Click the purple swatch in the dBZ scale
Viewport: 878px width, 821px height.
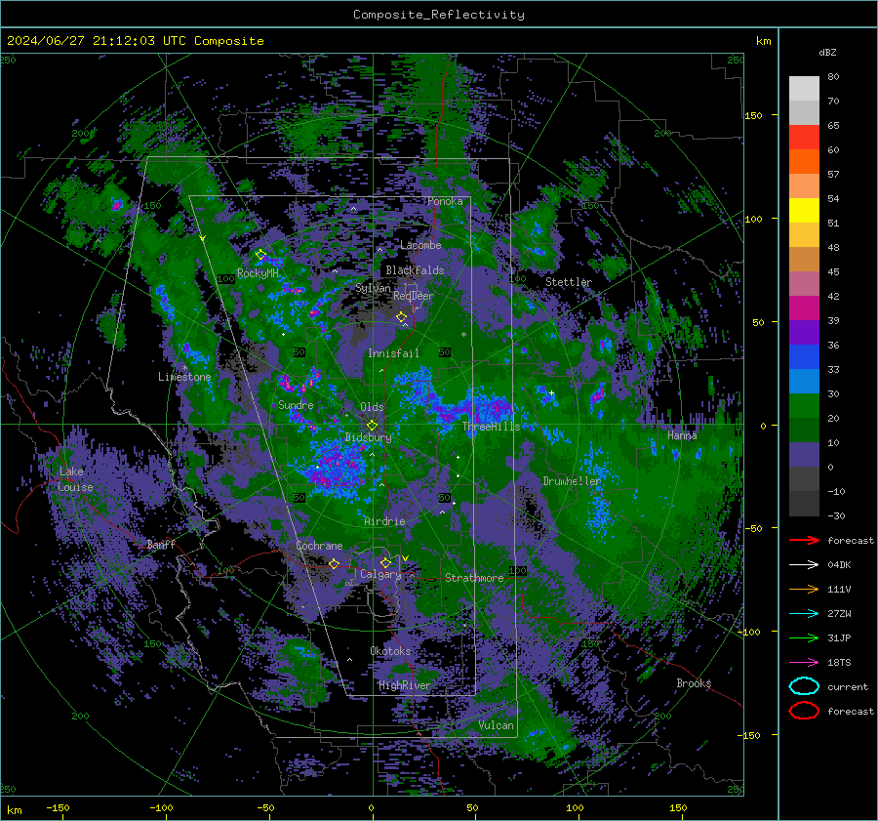(x=804, y=333)
